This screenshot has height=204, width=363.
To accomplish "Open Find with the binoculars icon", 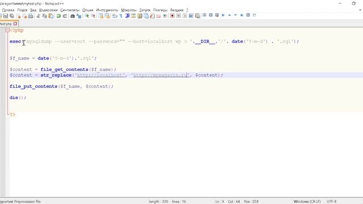I will pos(73,16).
